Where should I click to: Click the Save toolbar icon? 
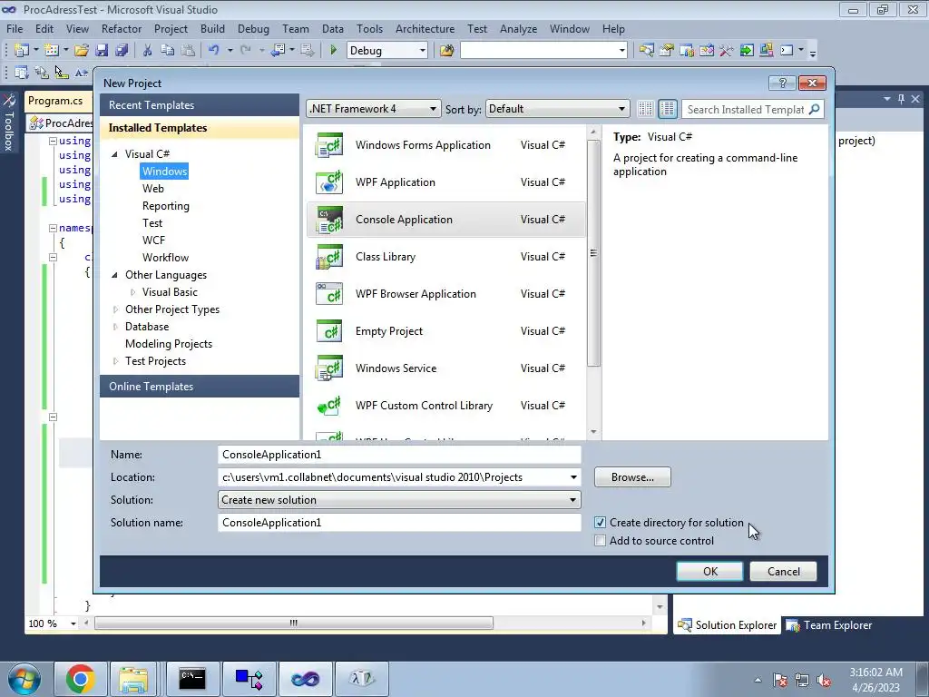[x=102, y=51]
